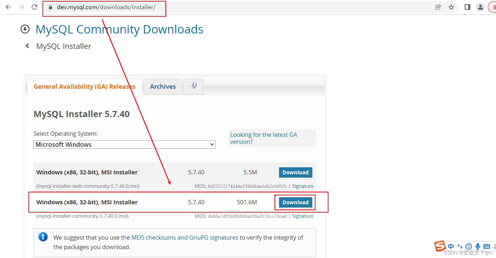
Task: Click the microphone voice input icon
Action: tap(478, 246)
